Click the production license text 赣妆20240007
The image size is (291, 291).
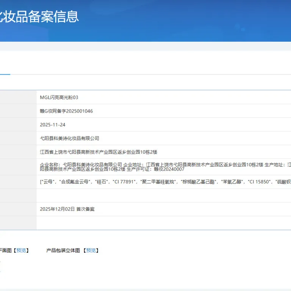(x=169, y=169)
